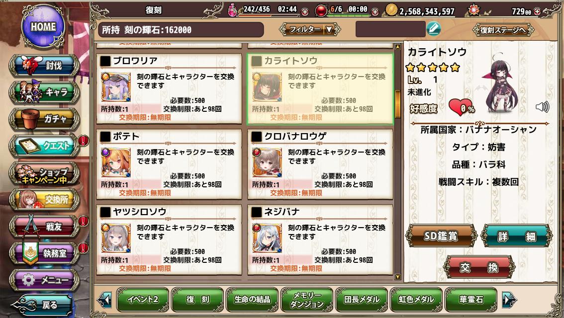This screenshot has width=564, height=318.
Task: Show previous exchange tabs with left arrow
Action: [x=104, y=300]
